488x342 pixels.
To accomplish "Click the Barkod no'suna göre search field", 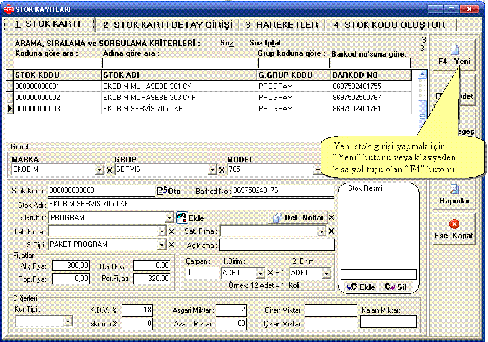I will point(371,63).
